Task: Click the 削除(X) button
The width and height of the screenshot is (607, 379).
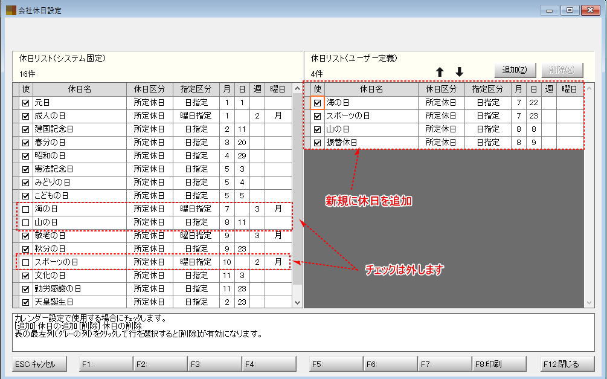Action: coord(562,70)
